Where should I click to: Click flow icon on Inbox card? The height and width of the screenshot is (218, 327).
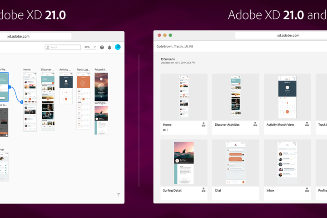[x=307, y=190]
